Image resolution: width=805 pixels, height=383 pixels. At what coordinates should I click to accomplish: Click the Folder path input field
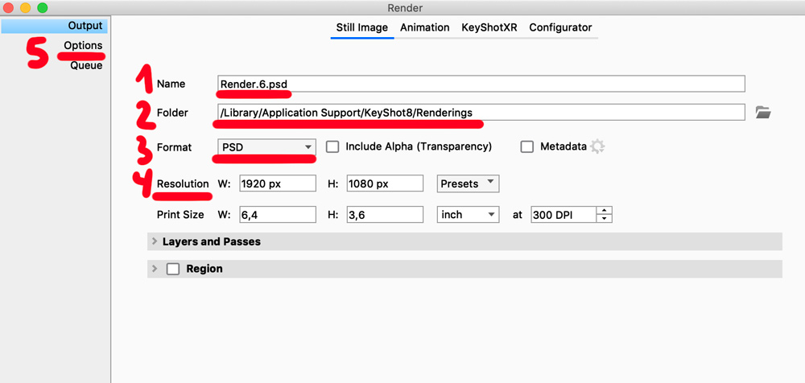click(481, 113)
